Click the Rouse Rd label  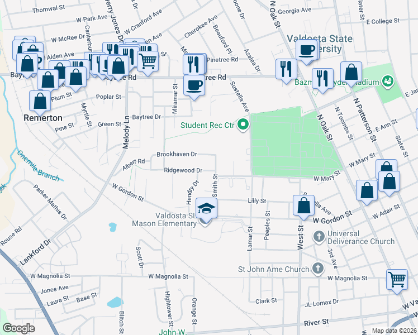[x=11, y=236]
